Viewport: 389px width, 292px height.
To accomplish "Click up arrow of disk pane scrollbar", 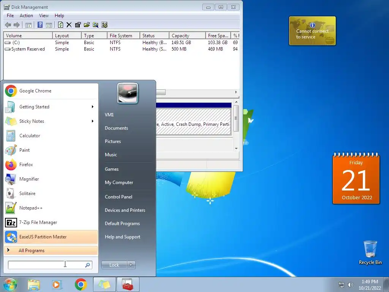I will [x=236, y=102].
